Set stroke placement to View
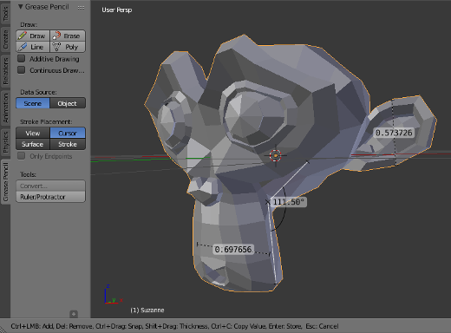The width and height of the screenshot is (451, 333). (x=33, y=134)
